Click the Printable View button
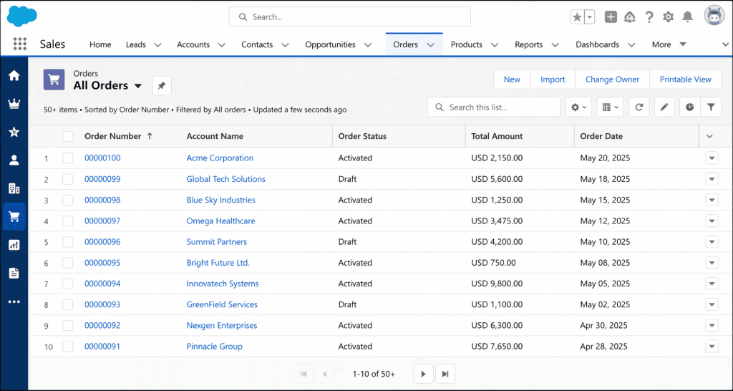733x391 pixels. point(685,79)
